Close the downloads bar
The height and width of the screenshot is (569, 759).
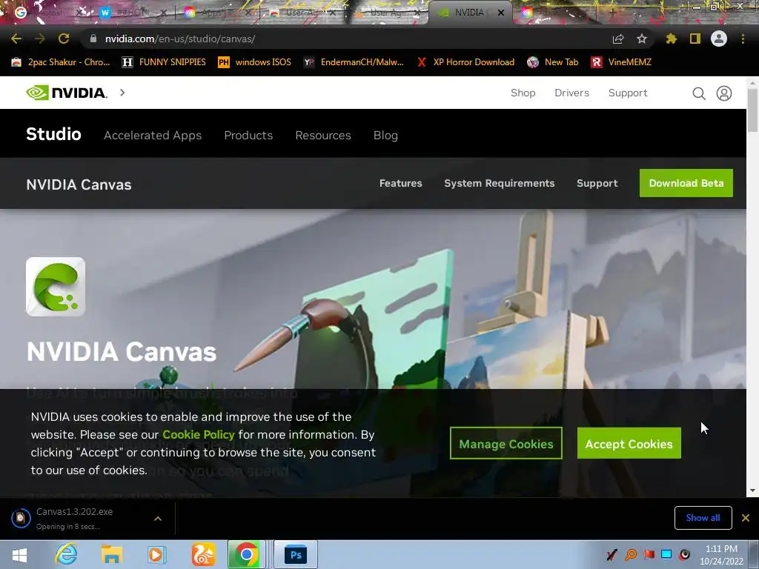746,518
